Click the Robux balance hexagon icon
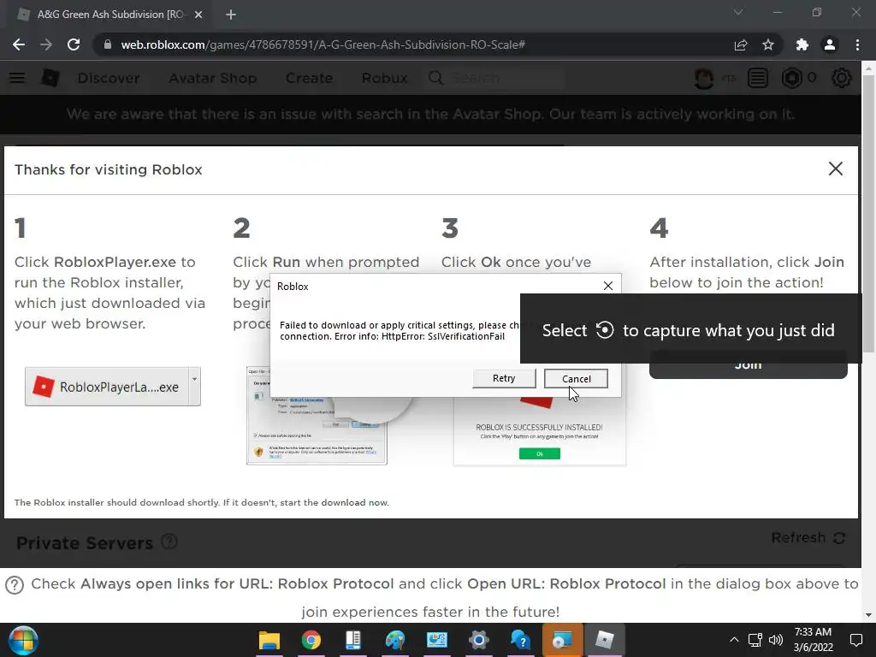 (791, 78)
